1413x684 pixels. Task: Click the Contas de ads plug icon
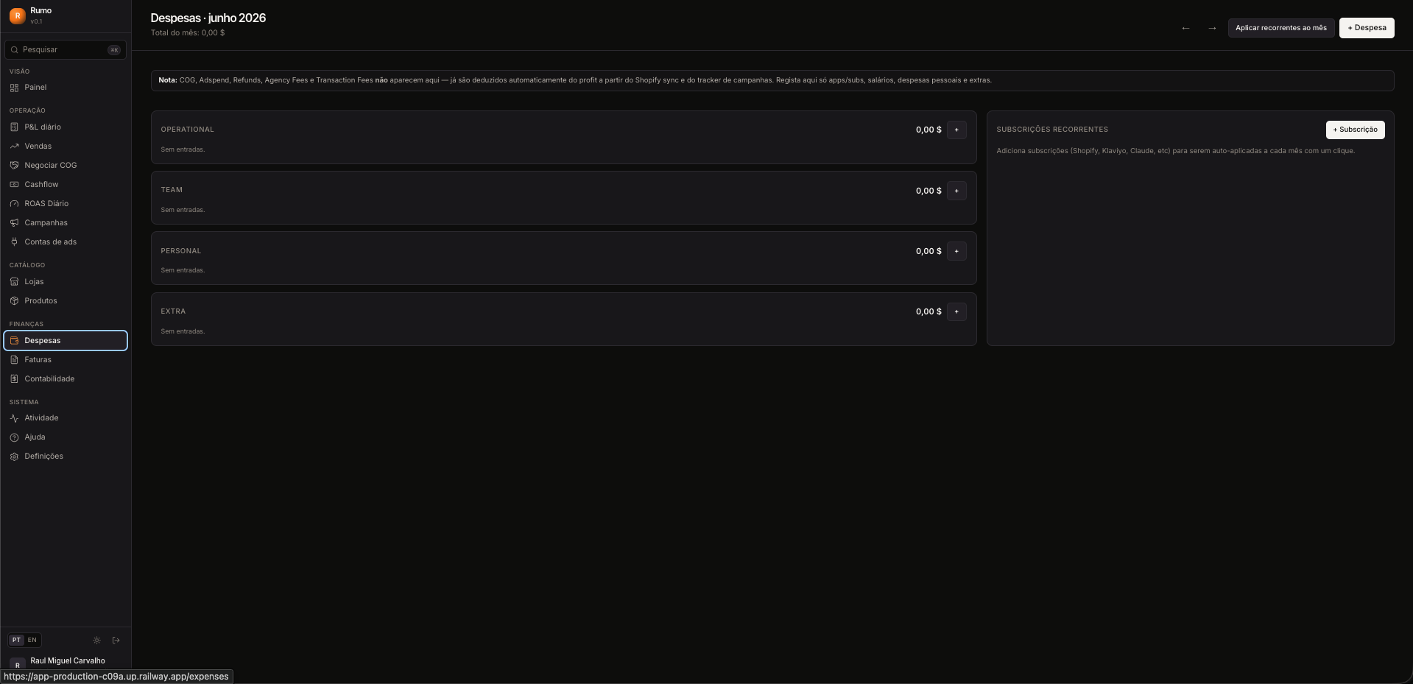(14, 242)
